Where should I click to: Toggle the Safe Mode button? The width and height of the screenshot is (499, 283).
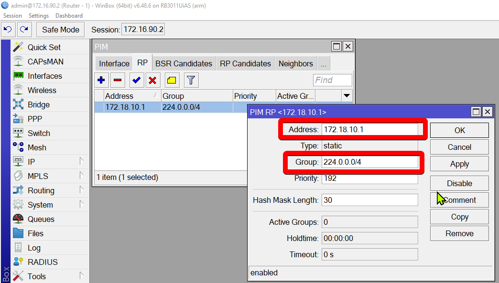point(61,30)
